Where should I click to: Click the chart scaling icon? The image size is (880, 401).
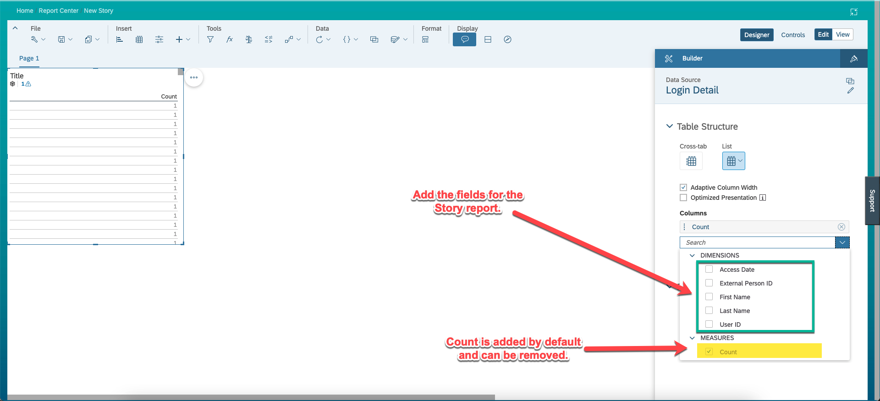click(x=269, y=39)
